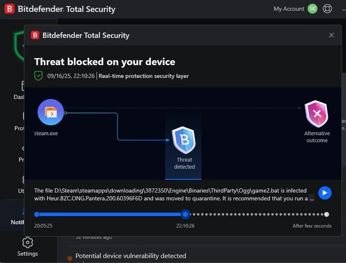Close the threat blocked dialog

[x=331, y=35]
